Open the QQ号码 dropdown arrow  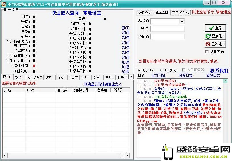click(182, 22)
